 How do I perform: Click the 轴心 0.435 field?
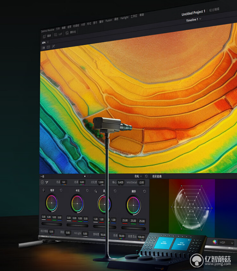point(120,183)
